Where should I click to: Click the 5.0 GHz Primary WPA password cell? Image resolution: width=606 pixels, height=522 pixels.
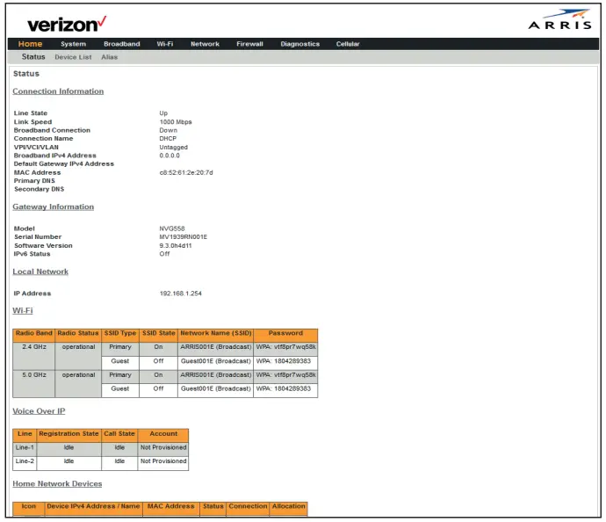(285, 375)
